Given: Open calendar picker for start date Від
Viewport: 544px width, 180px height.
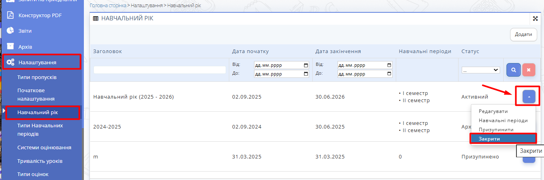Looking at the screenshot, I should pos(306,65).
